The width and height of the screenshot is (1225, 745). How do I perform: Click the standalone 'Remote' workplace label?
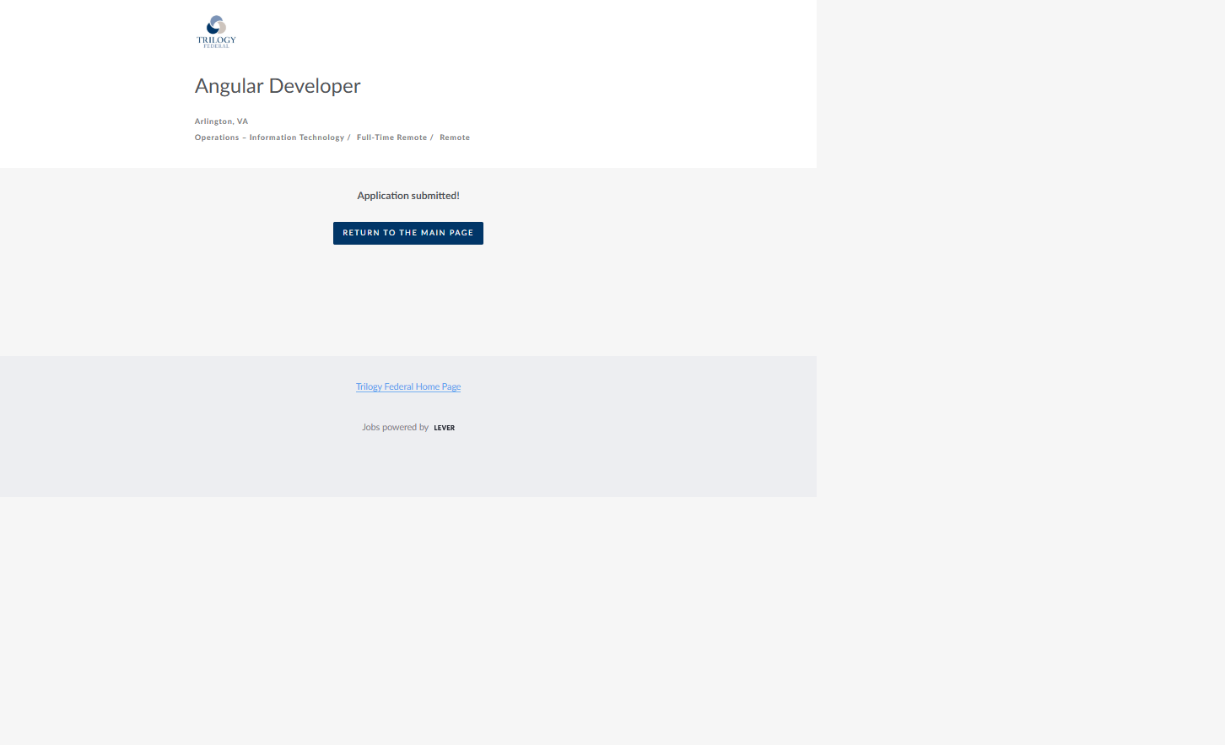click(x=455, y=138)
